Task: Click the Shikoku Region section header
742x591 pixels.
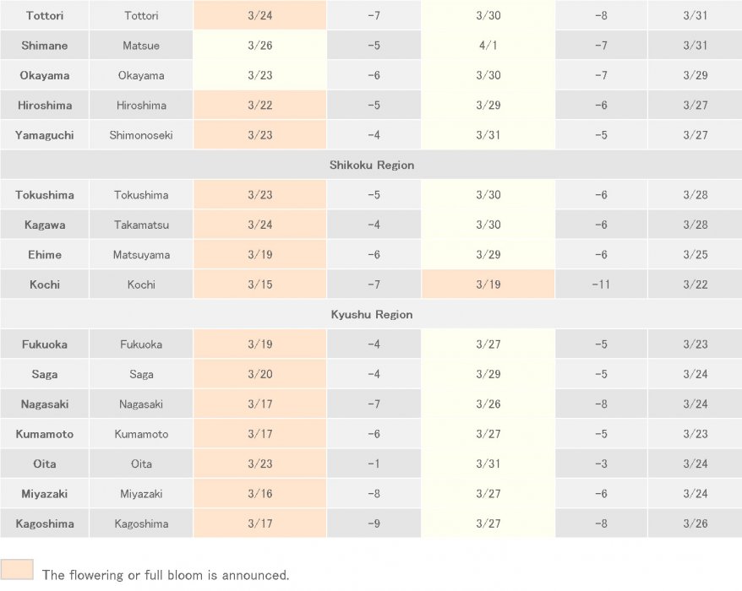Action: tap(371, 165)
